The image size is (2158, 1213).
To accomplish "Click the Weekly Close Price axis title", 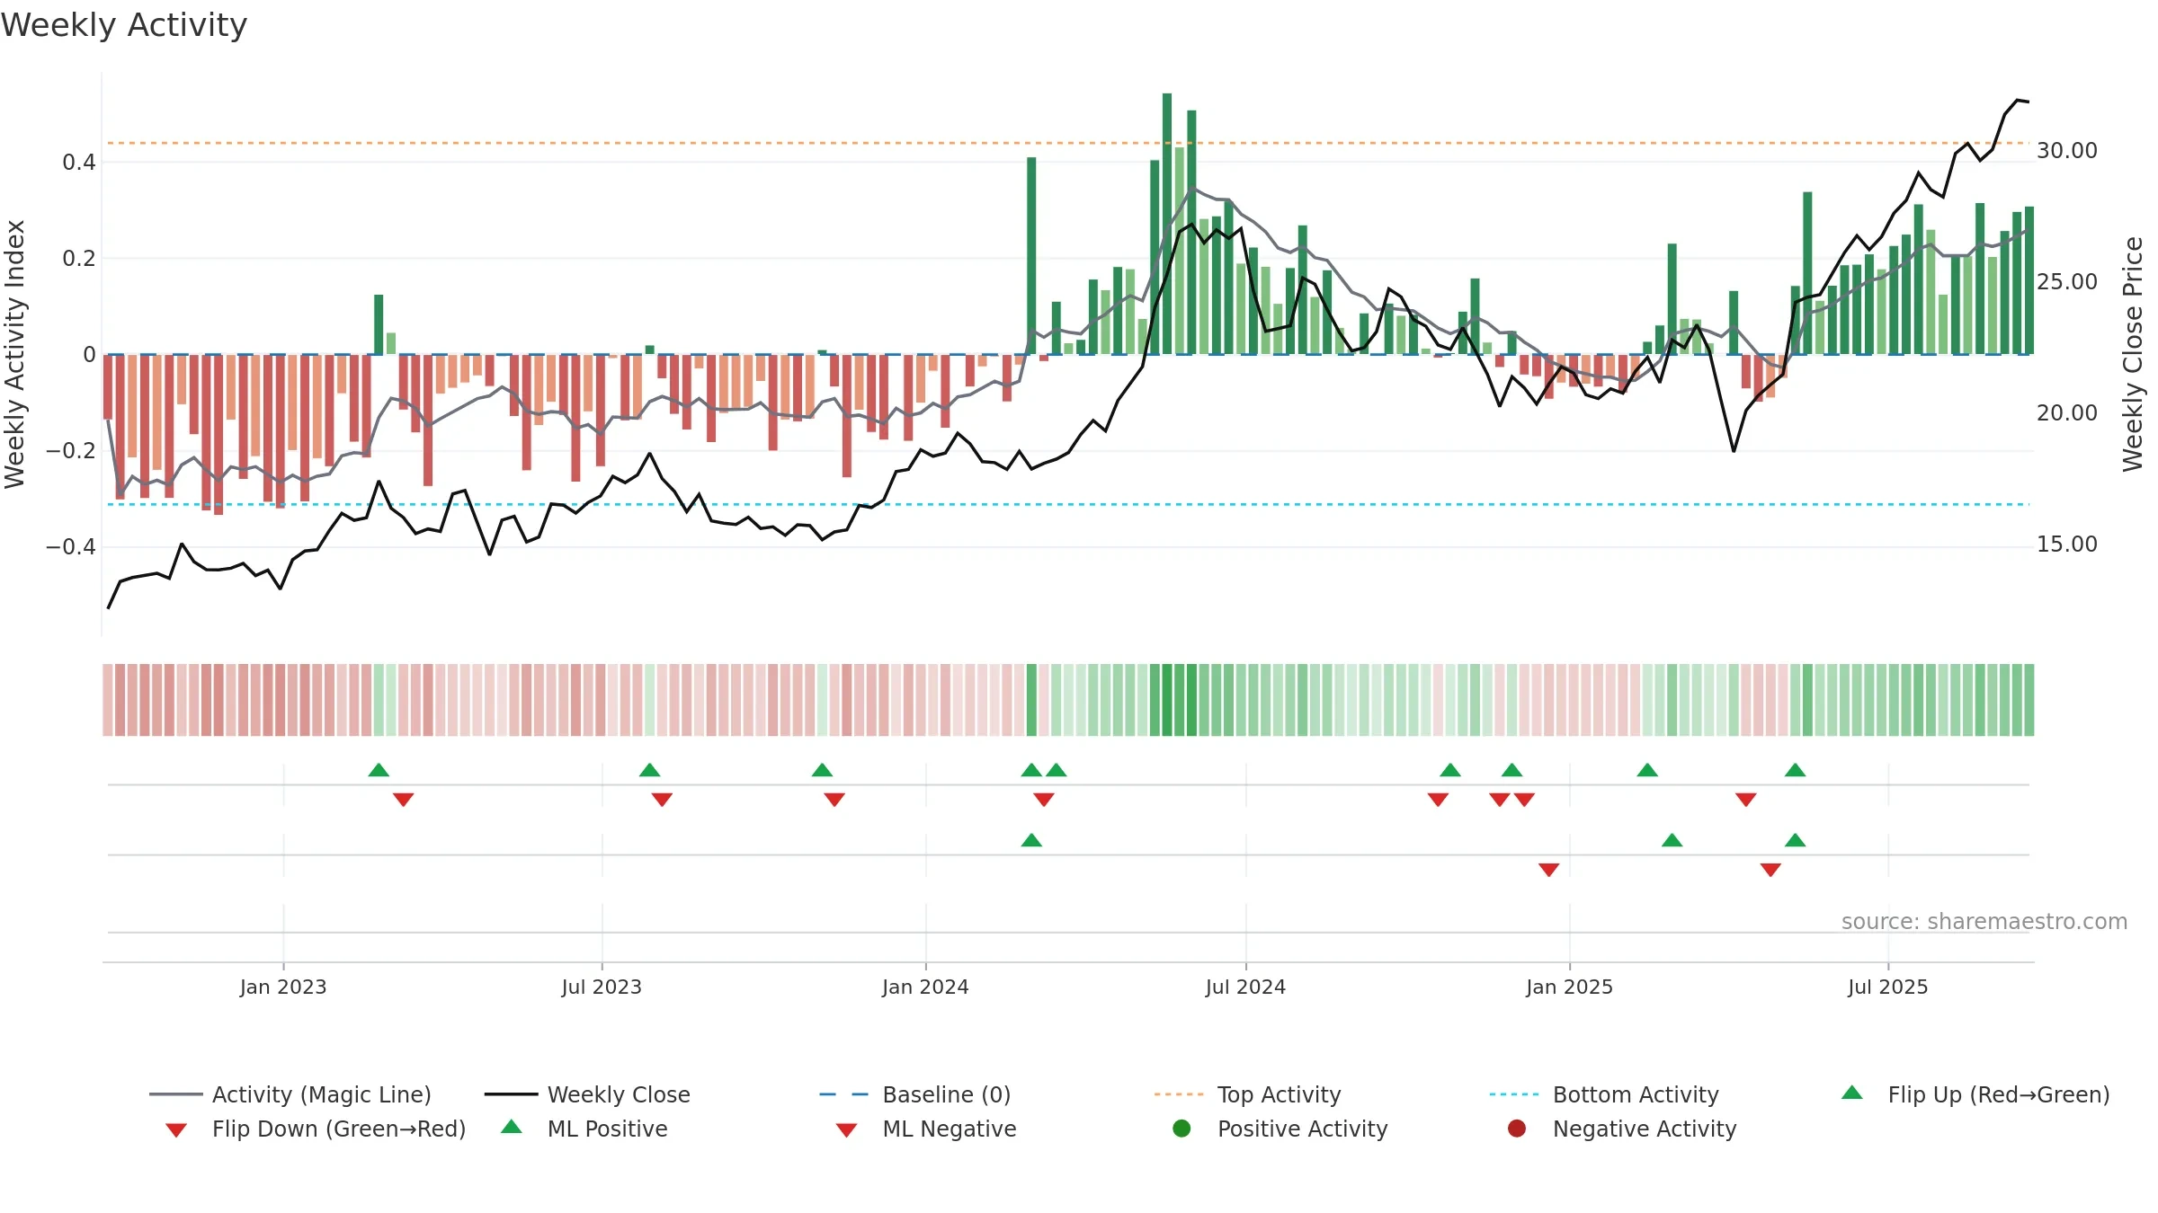I will pos(2133,354).
